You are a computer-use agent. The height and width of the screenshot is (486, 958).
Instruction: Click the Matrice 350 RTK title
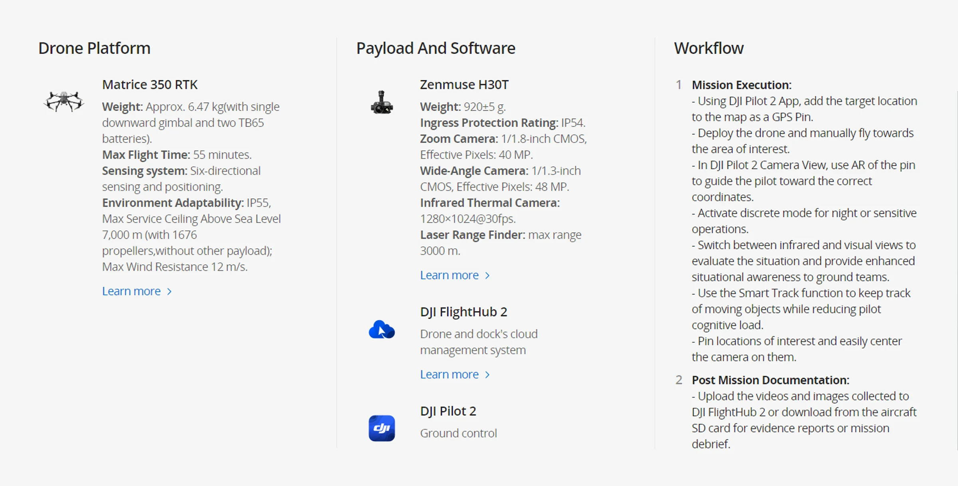click(x=150, y=85)
